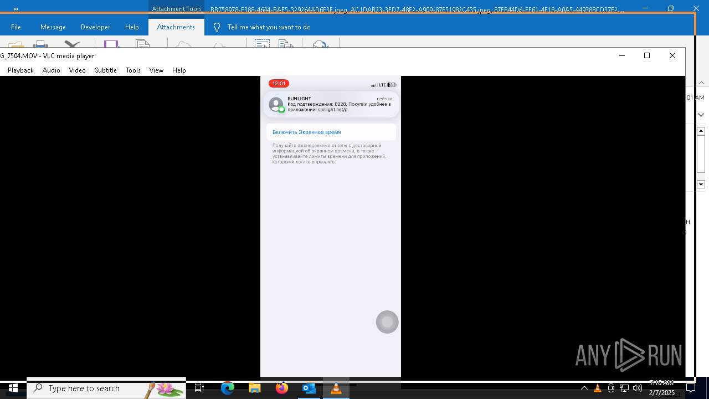Click the taskbar search box
The image size is (709, 399).
(106, 388)
